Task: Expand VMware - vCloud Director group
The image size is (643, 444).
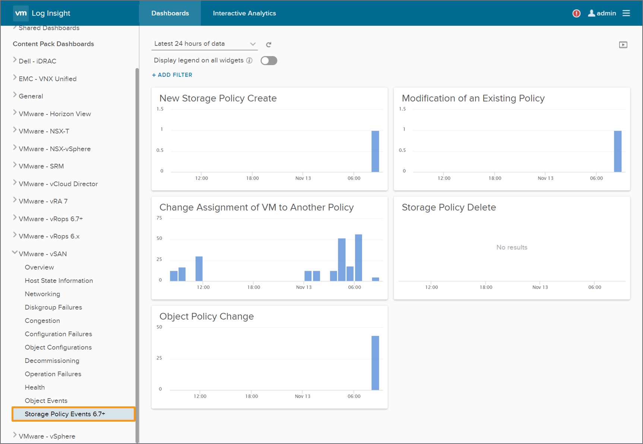Action: tap(15, 183)
